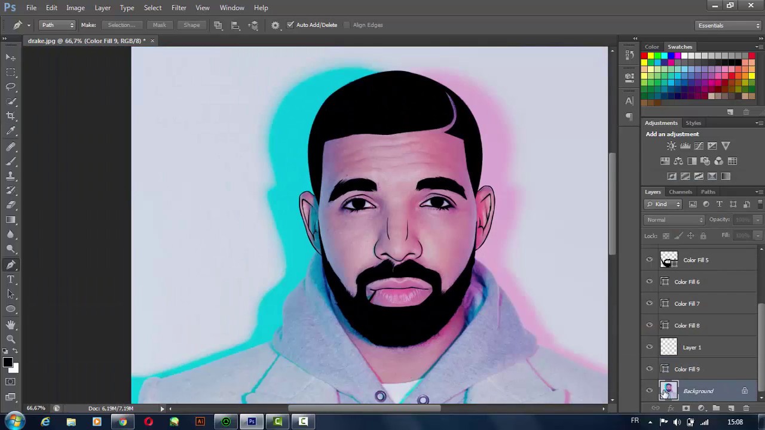Switch to the Channels tab

tap(680, 192)
